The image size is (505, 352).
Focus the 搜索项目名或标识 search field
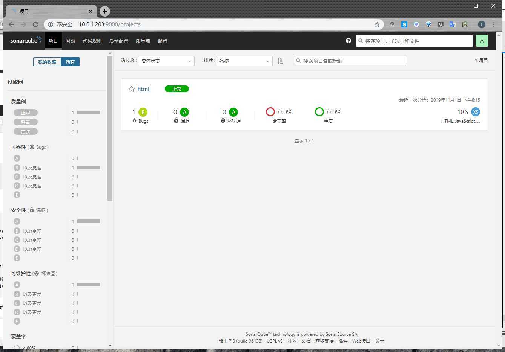coord(350,61)
